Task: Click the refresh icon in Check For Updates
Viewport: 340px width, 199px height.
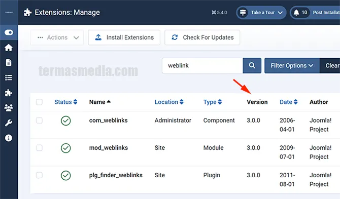Action: 175,37
